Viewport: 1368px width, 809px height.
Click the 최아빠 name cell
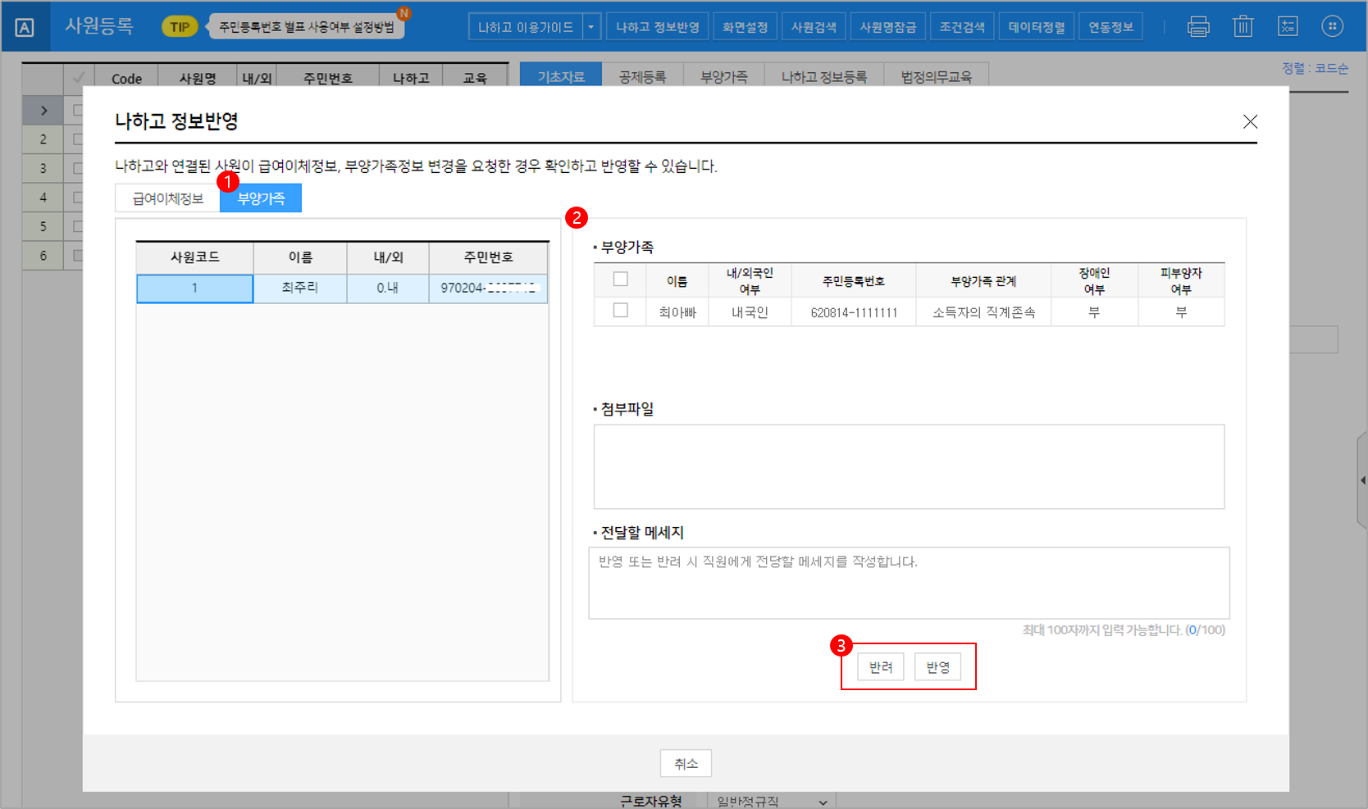coord(677,312)
